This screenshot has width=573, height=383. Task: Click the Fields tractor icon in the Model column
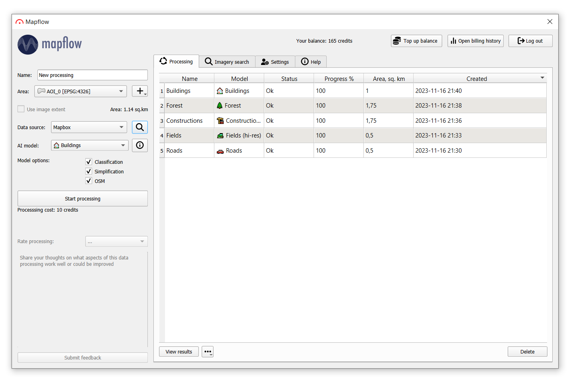point(220,136)
